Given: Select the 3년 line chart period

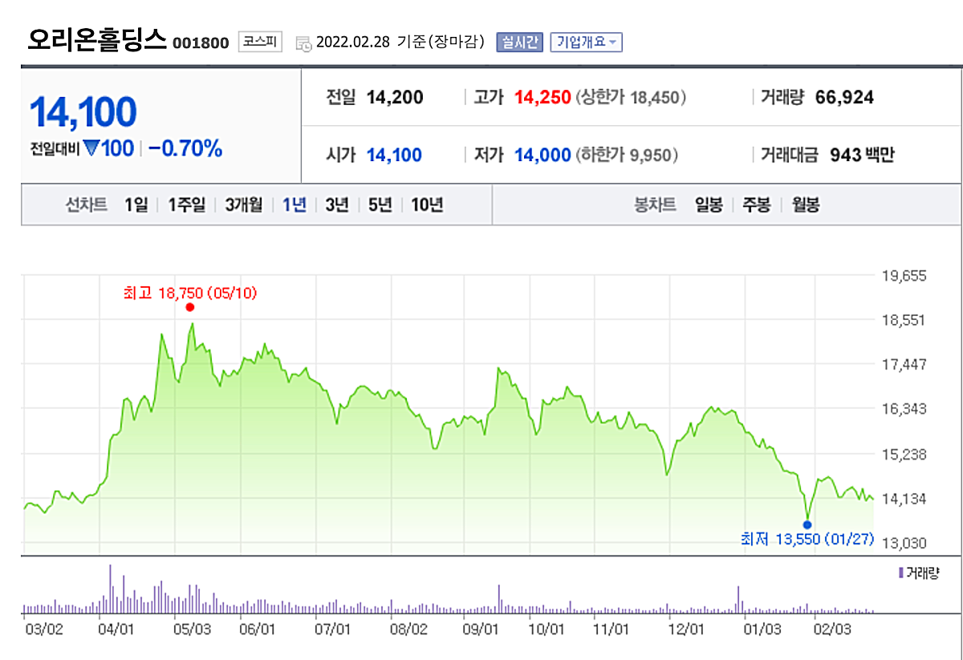Looking at the screenshot, I should tap(337, 204).
